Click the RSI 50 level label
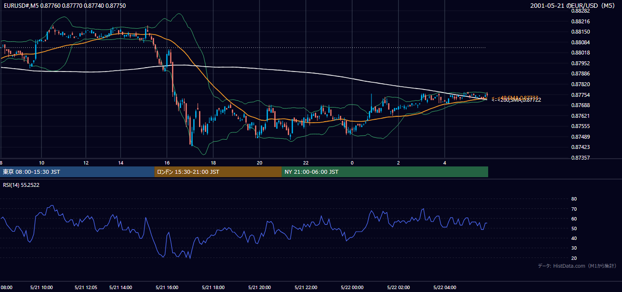 tap(574, 228)
